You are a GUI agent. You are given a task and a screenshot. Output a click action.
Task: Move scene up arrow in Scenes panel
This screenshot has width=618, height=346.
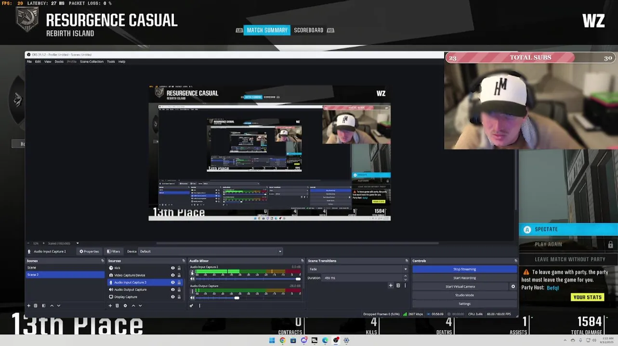52,306
